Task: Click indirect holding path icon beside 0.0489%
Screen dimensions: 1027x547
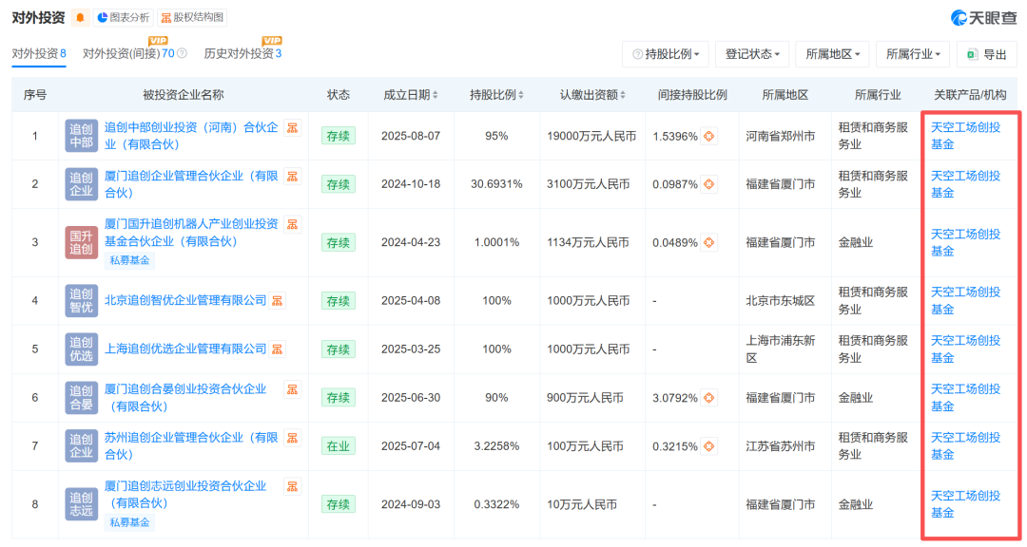Action: pos(708,243)
